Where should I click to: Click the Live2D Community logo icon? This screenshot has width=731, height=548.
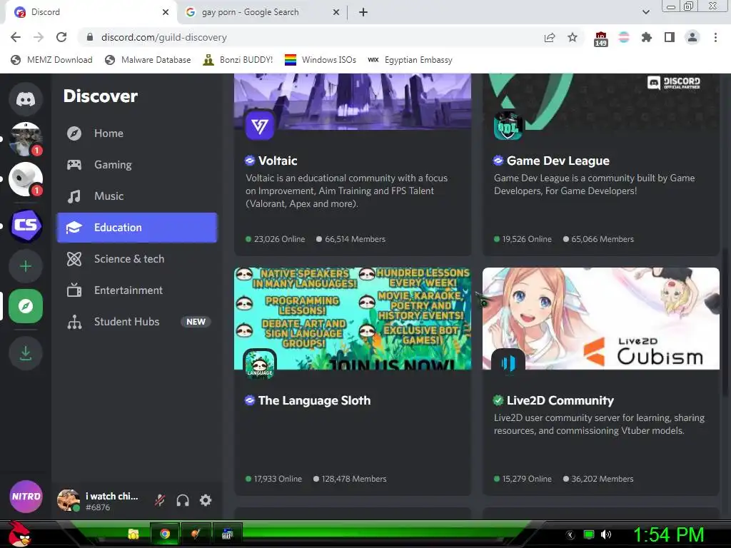pos(508,364)
